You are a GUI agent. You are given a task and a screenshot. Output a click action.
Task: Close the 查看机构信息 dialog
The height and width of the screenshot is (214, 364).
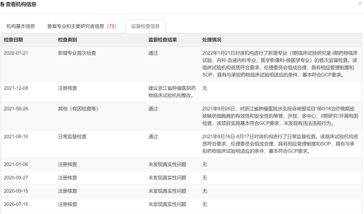click(360, 3)
